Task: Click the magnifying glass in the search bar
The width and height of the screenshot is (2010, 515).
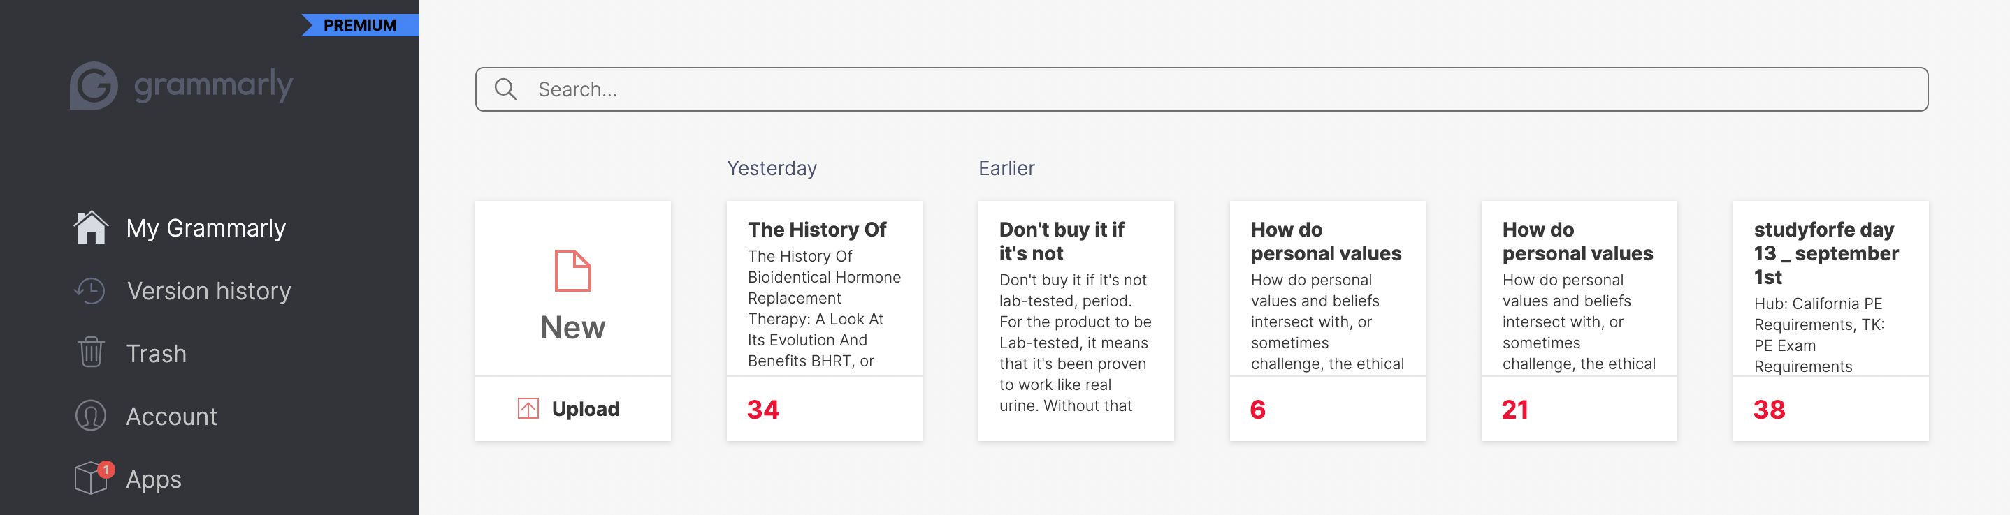Action: tap(505, 89)
